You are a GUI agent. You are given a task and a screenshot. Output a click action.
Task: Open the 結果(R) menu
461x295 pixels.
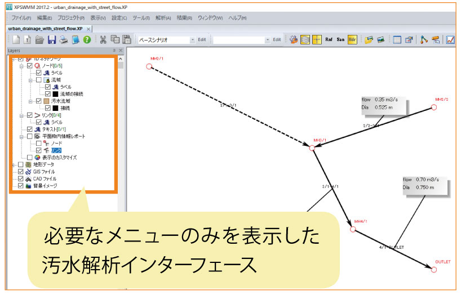point(184,18)
